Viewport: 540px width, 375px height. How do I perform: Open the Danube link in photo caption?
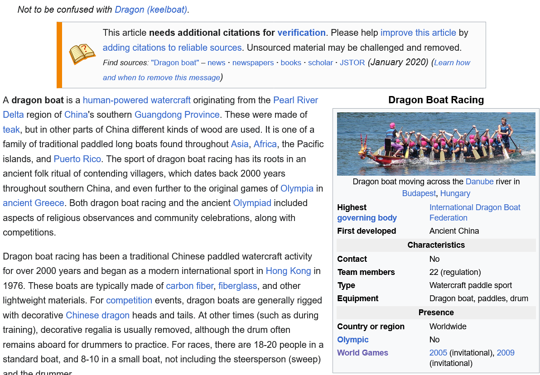[479, 182]
